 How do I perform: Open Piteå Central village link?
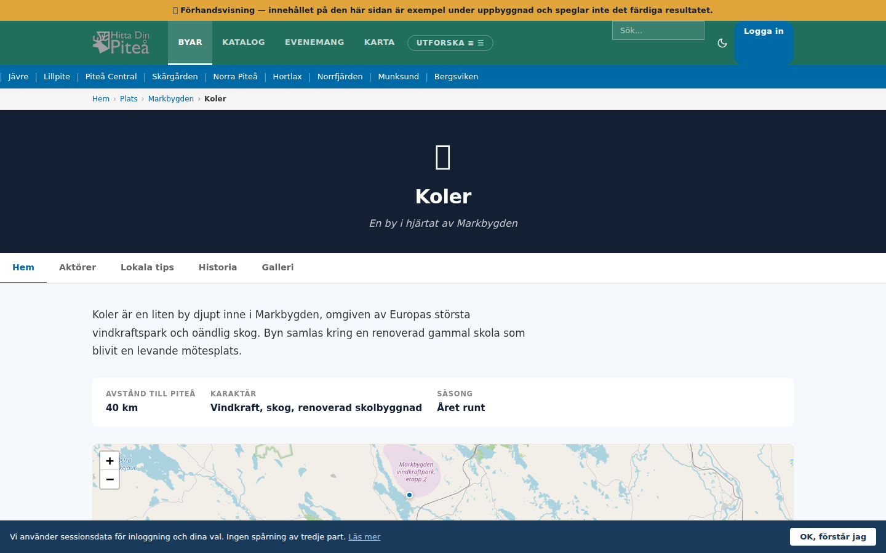pyautogui.click(x=111, y=77)
